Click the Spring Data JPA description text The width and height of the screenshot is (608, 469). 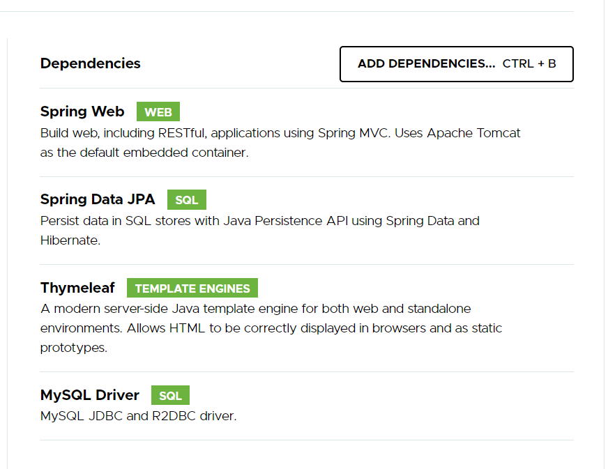[x=259, y=230]
